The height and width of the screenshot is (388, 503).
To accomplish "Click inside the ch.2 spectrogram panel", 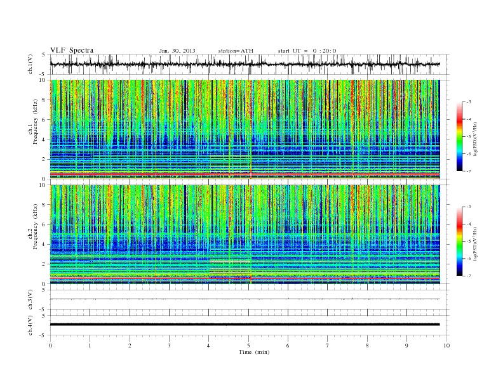I will 245,235.
